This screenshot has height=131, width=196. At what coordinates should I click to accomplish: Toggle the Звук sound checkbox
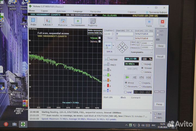pos(155,114)
